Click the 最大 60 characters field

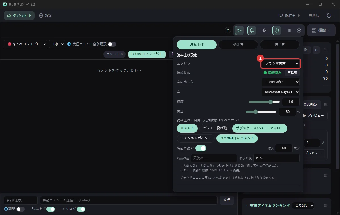[x=284, y=148]
